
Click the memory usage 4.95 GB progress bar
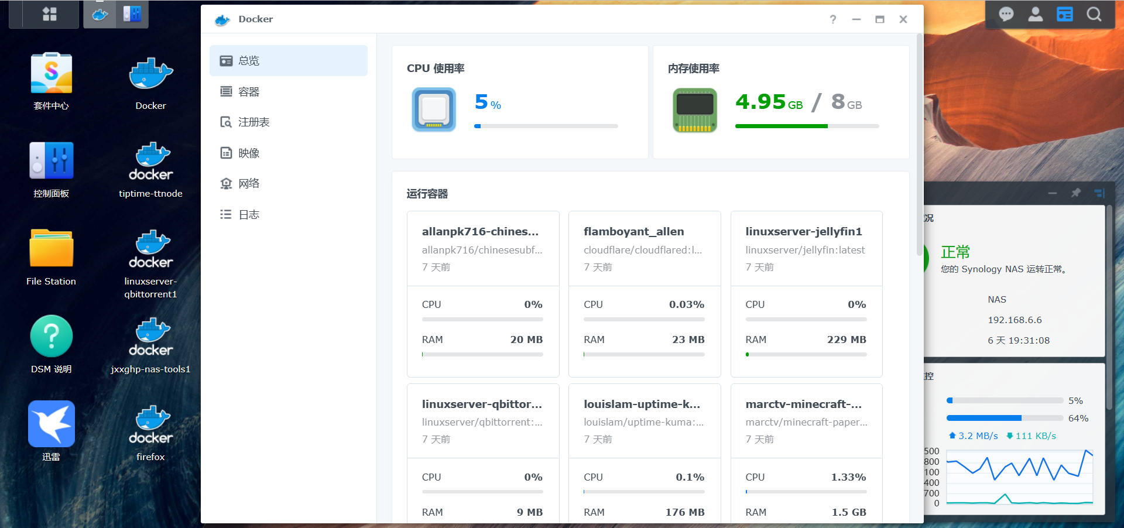(807, 126)
